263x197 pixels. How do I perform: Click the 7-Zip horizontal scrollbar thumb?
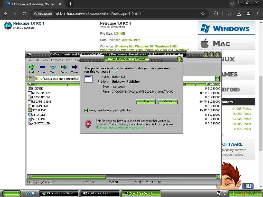click(68, 176)
